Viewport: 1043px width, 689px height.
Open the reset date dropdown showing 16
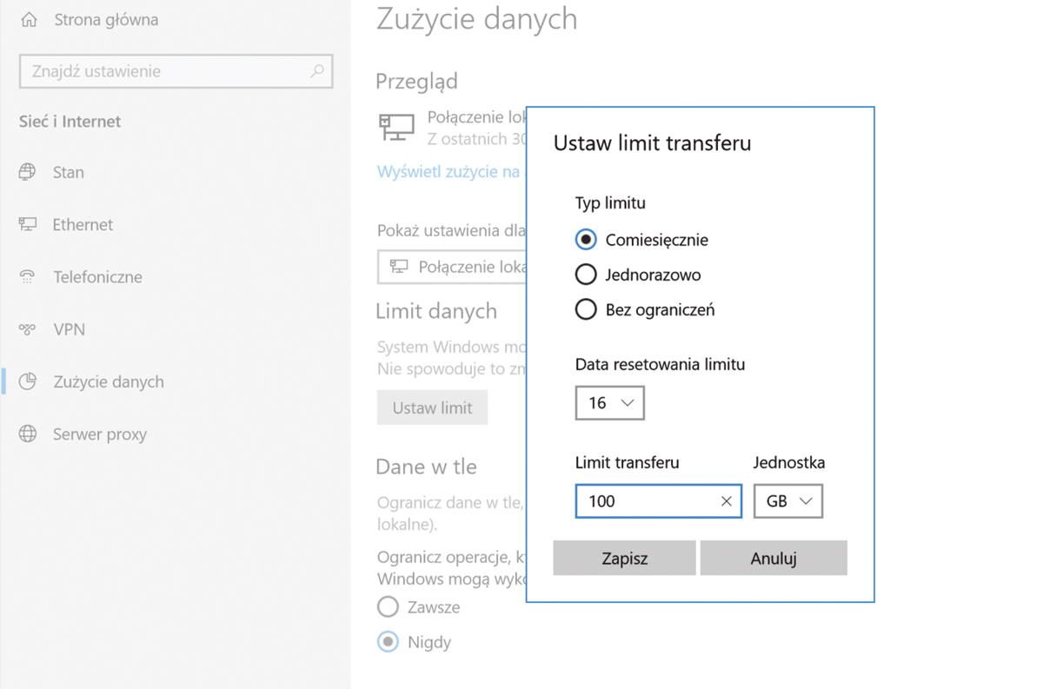point(609,403)
